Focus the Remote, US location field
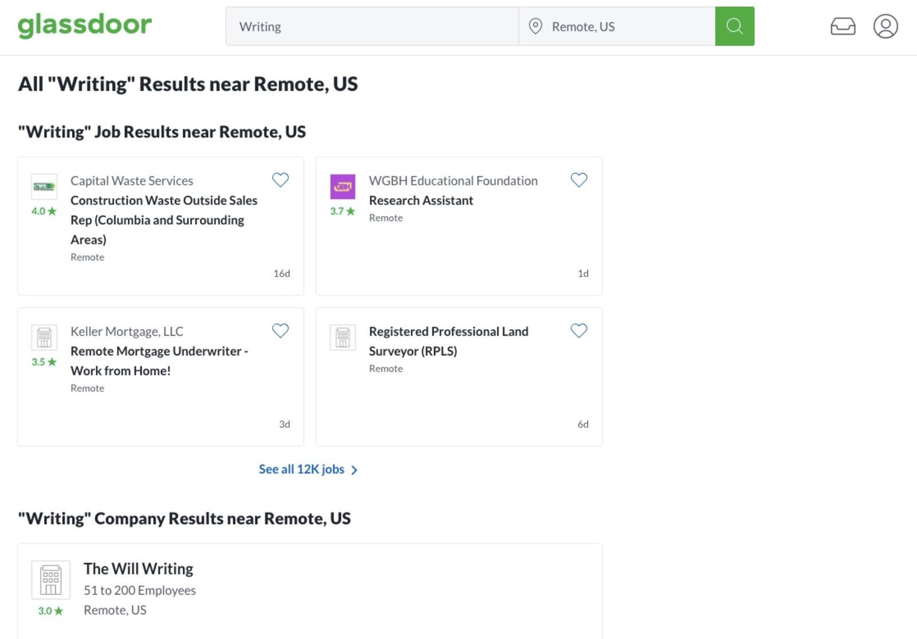Screen dimensions: 917x639 pyautogui.click(x=617, y=26)
